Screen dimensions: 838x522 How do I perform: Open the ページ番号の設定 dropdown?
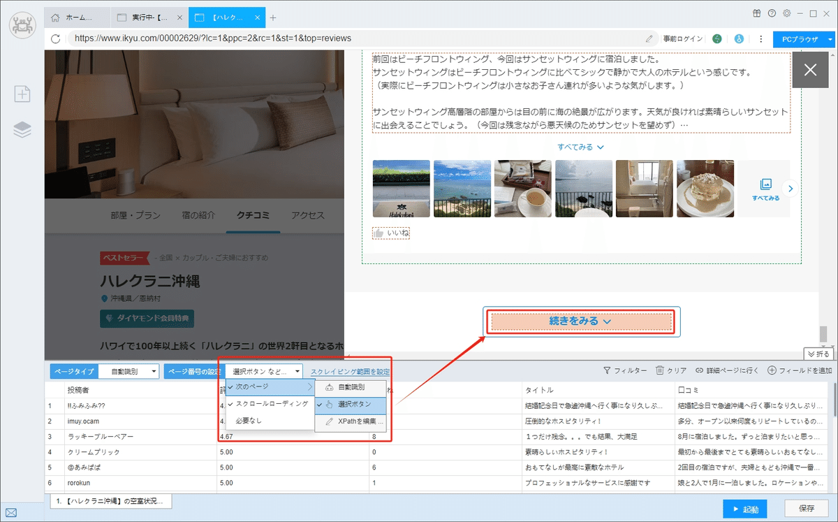tap(265, 372)
